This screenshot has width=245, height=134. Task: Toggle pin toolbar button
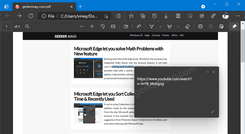click(x=234, y=26)
